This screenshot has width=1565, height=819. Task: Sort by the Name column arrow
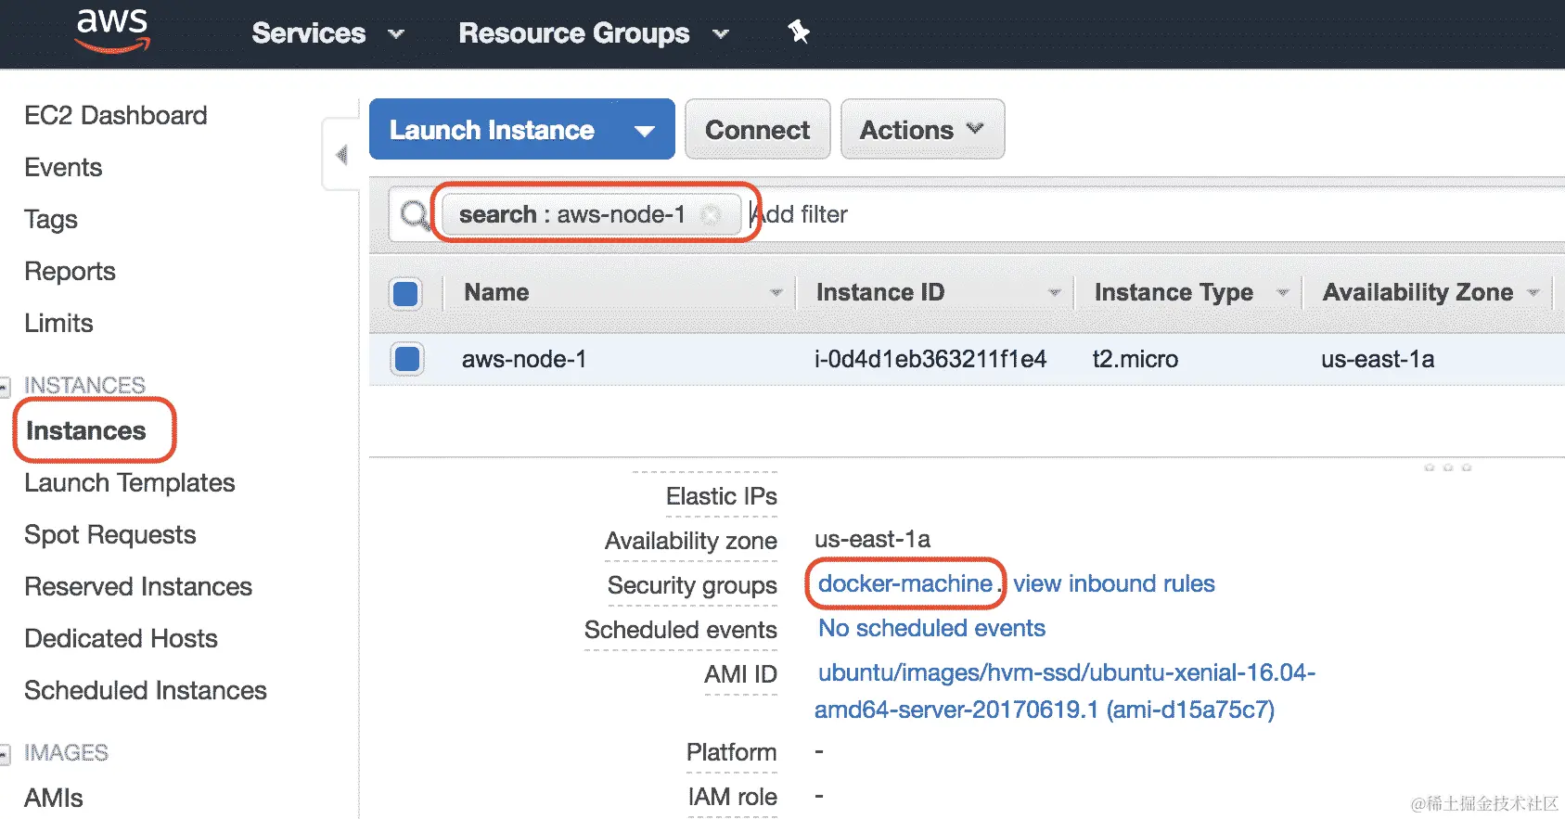(x=776, y=293)
